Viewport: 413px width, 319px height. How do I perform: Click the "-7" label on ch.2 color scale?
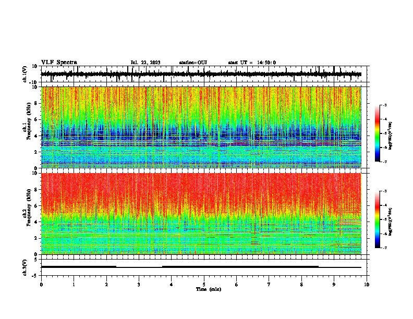pos(385,248)
